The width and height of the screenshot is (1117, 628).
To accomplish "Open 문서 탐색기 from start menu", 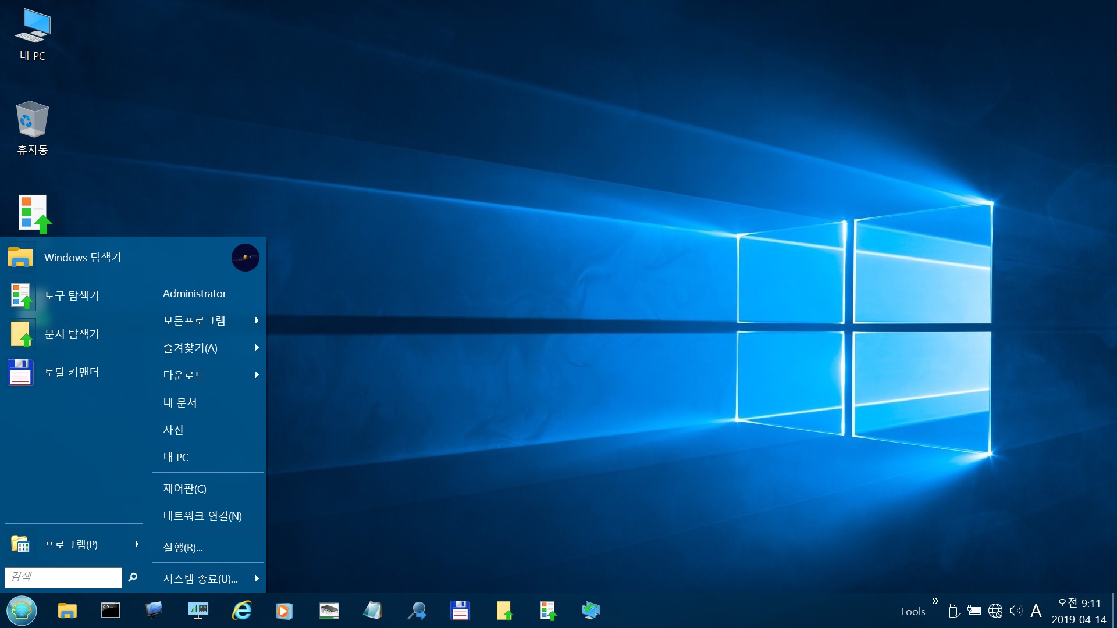I will click(76, 334).
